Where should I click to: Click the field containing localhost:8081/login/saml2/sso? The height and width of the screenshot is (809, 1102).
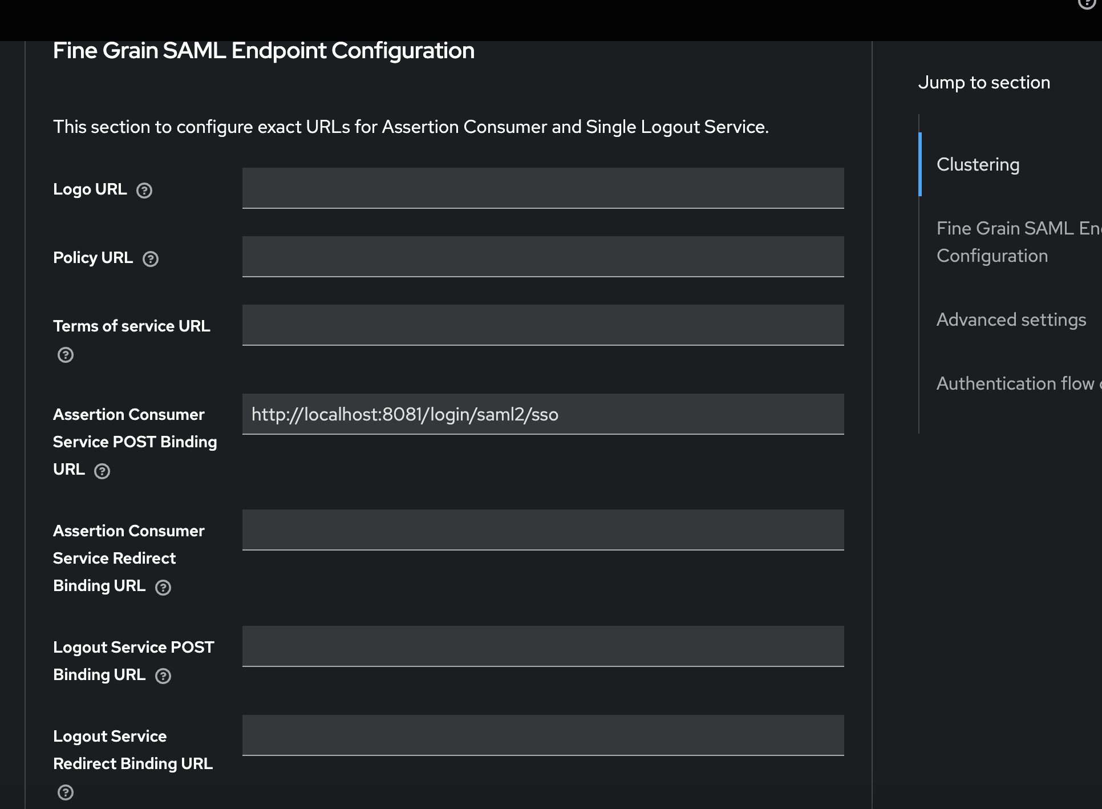pos(542,414)
